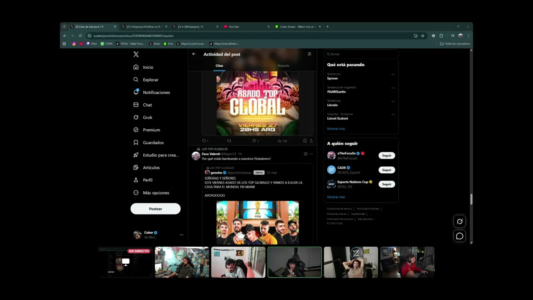Open Perfil in the sidebar

coord(143,180)
